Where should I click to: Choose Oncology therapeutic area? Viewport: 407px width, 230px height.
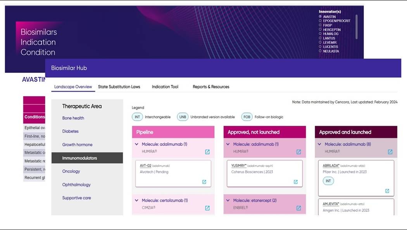click(x=71, y=171)
